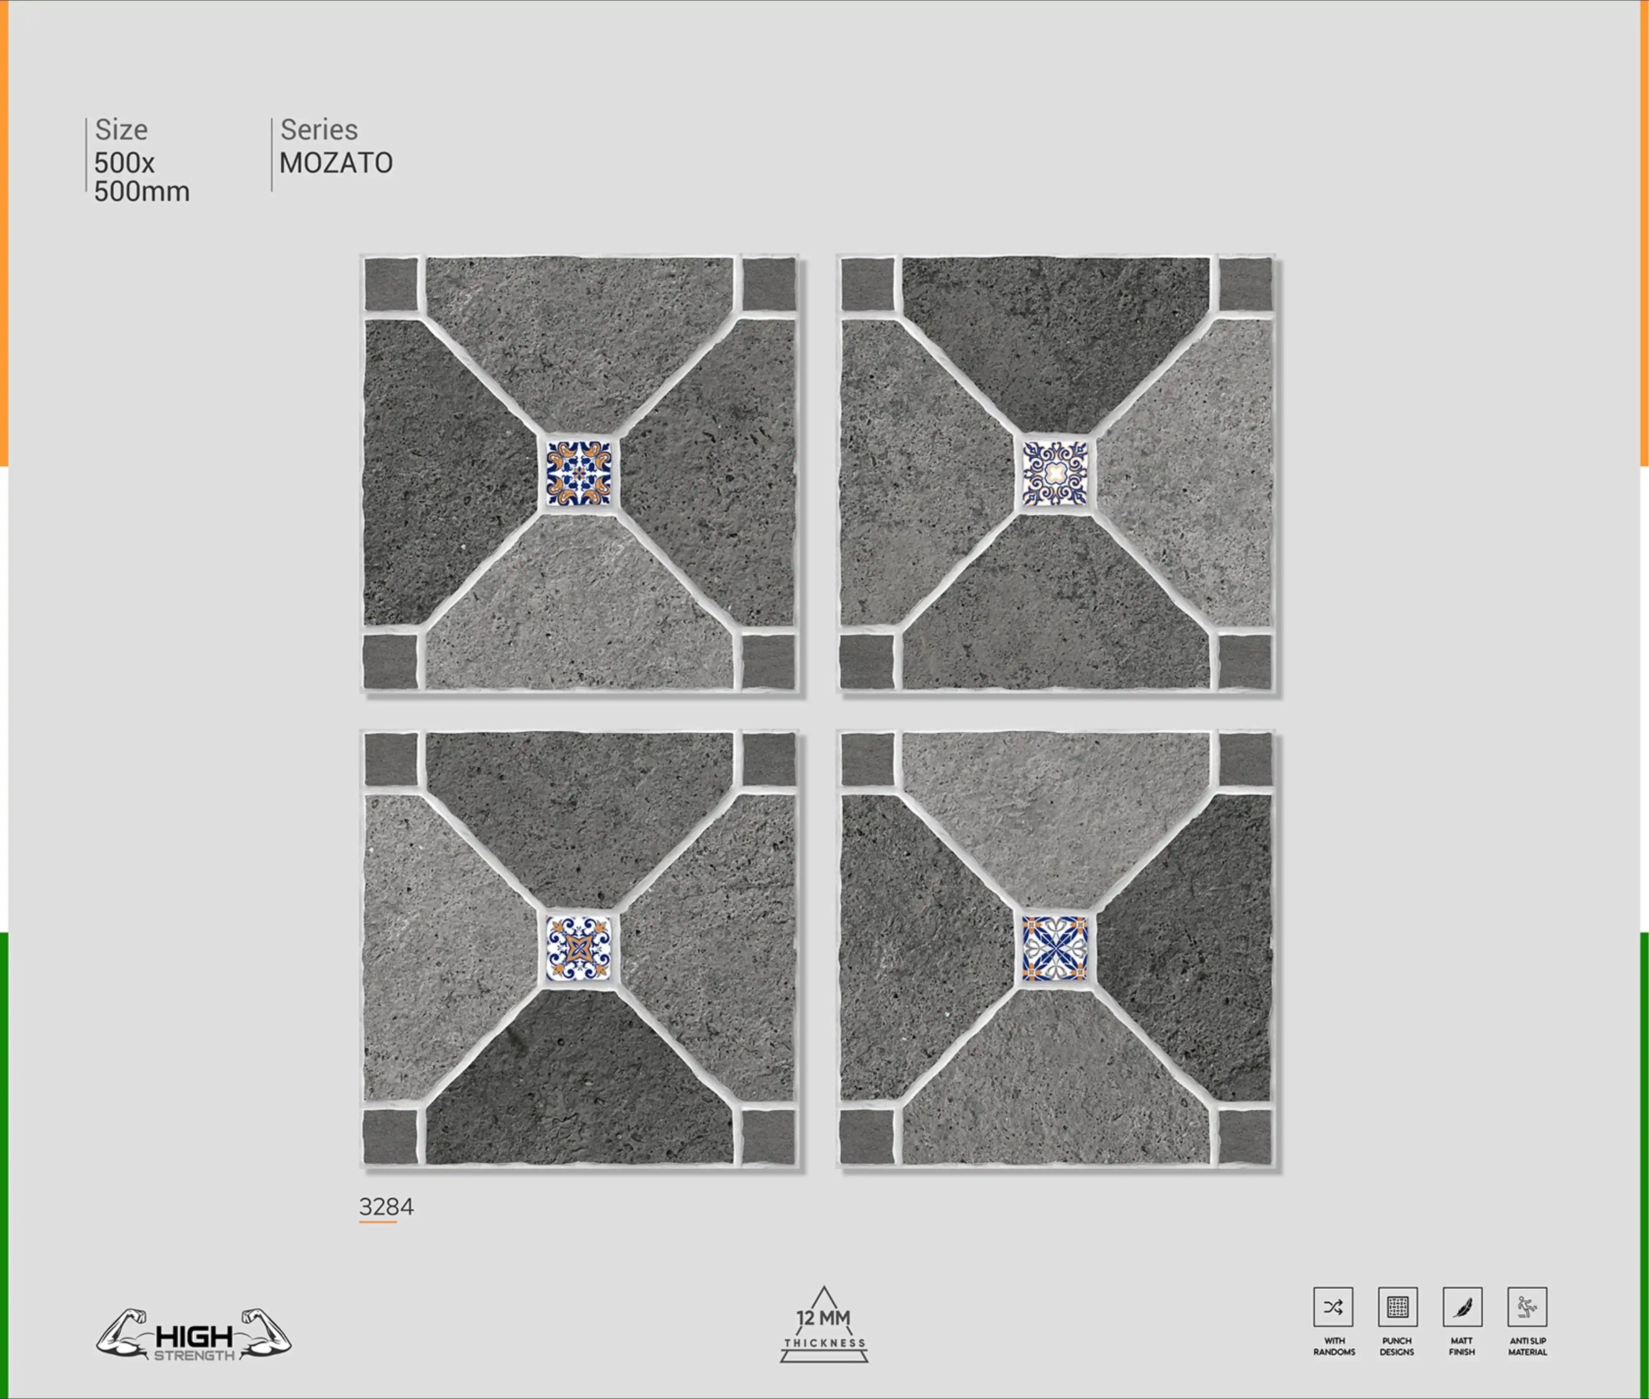
Task: Click the 12 MM Thickness triangle badge
Action: tap(824, 1324)
